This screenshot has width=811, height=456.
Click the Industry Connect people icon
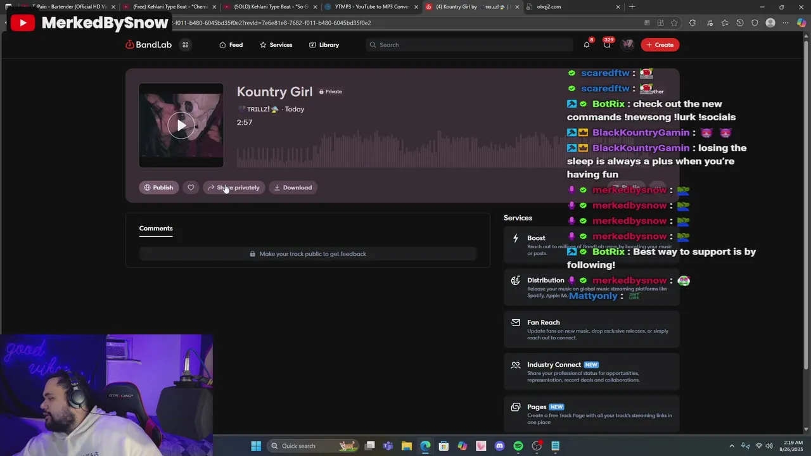click(515, 365)
